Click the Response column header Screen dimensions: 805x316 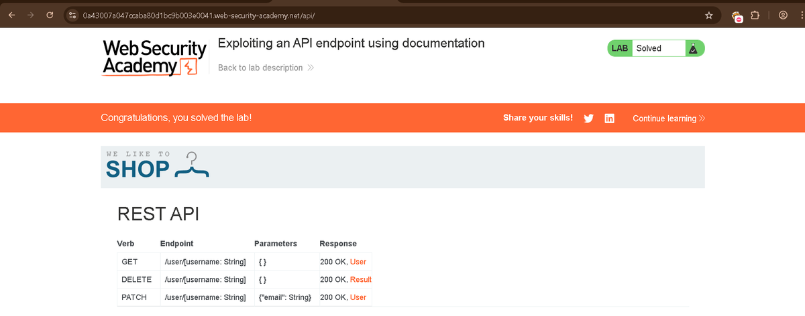[x=338, y=244]
